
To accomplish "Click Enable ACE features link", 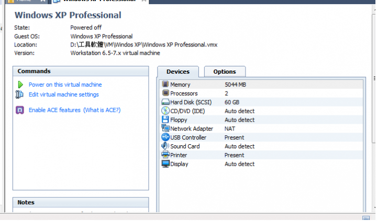I will point(54,110).
